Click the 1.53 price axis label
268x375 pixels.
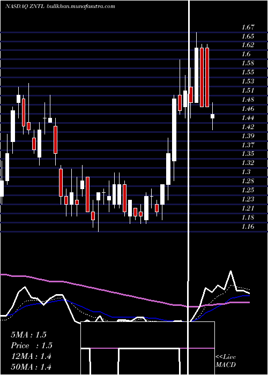click(248, 81)
